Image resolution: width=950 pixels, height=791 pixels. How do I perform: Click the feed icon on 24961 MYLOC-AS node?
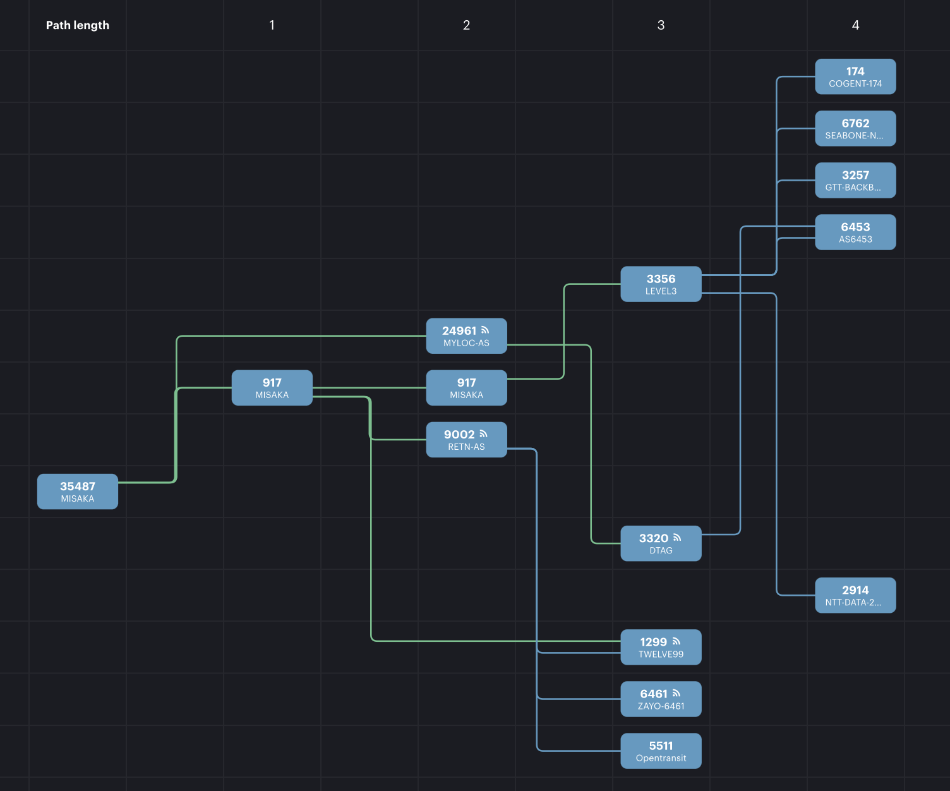pyautogui.click(x=485, y=330)
